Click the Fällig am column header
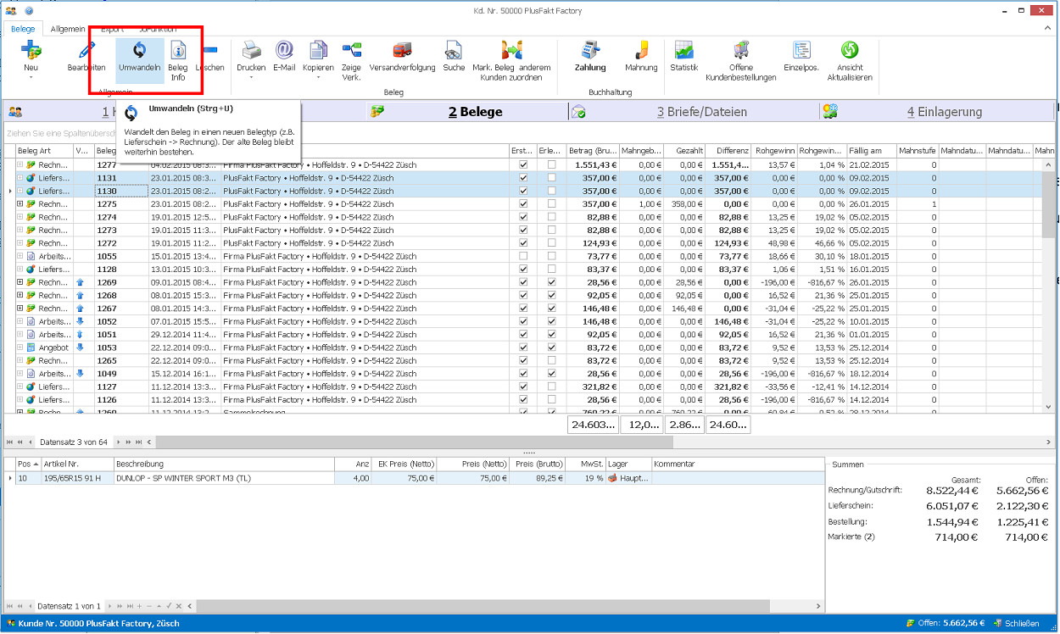Viewport: 1060px width, 634px height. click(x=865, y=150)
